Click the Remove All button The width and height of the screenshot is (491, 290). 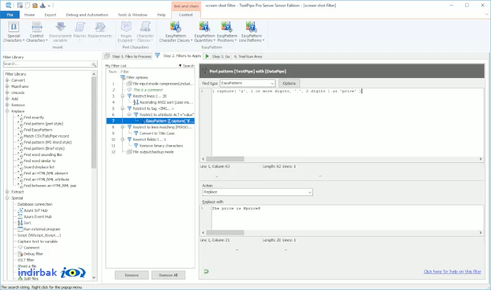(168, 275)
